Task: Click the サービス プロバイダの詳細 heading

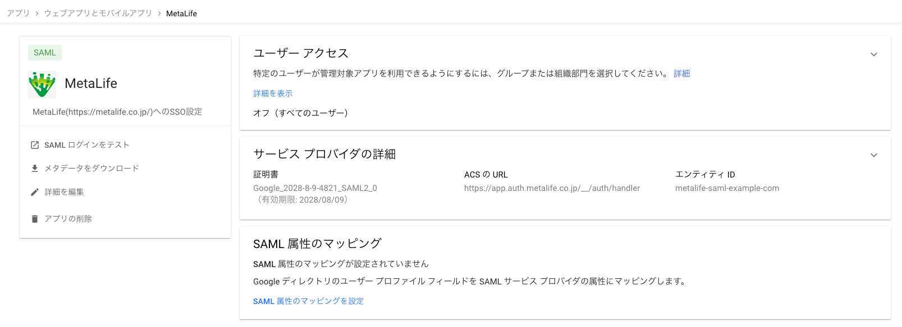Action: [x=324, y=154]
